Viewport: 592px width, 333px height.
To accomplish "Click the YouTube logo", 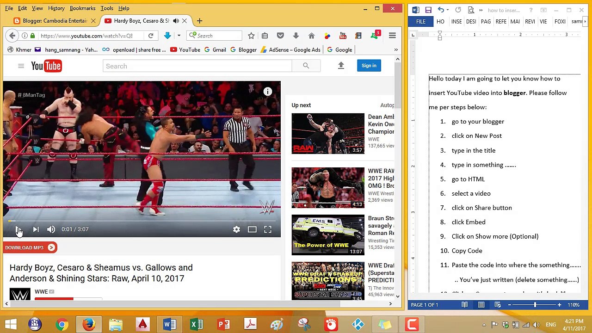I will 46,66.
